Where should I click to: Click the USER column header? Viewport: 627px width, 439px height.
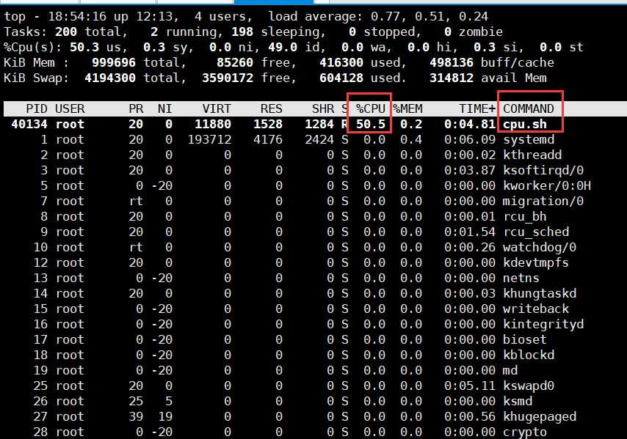(70, 108)
